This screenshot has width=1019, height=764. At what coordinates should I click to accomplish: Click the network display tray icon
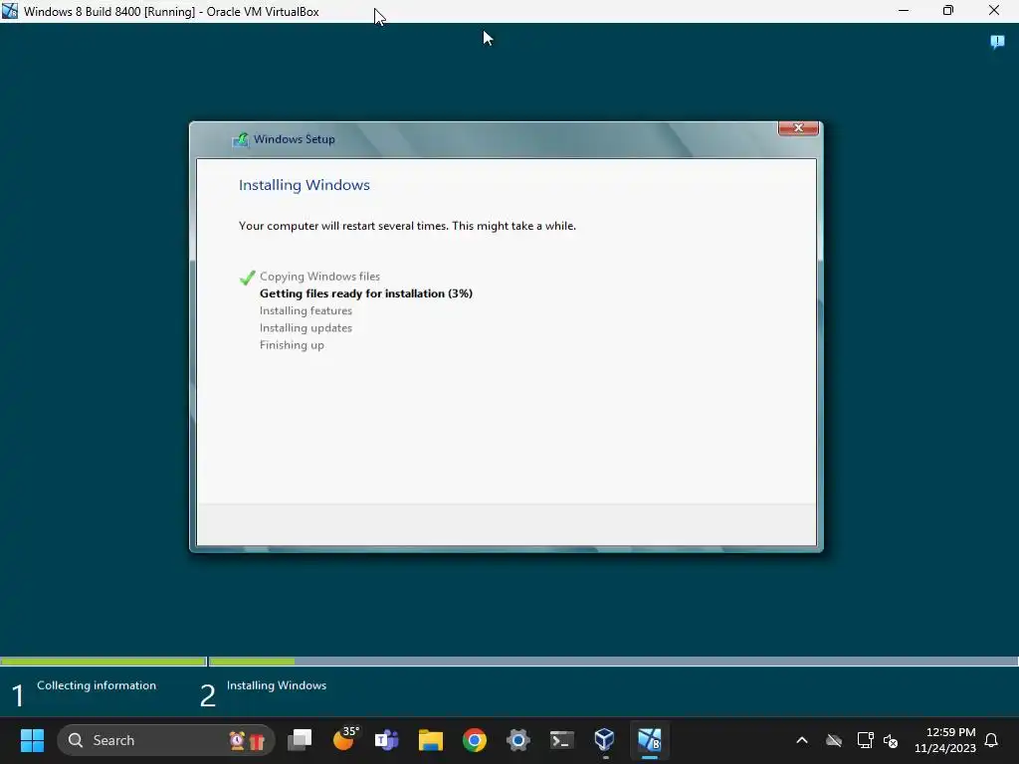pos(865,740)
